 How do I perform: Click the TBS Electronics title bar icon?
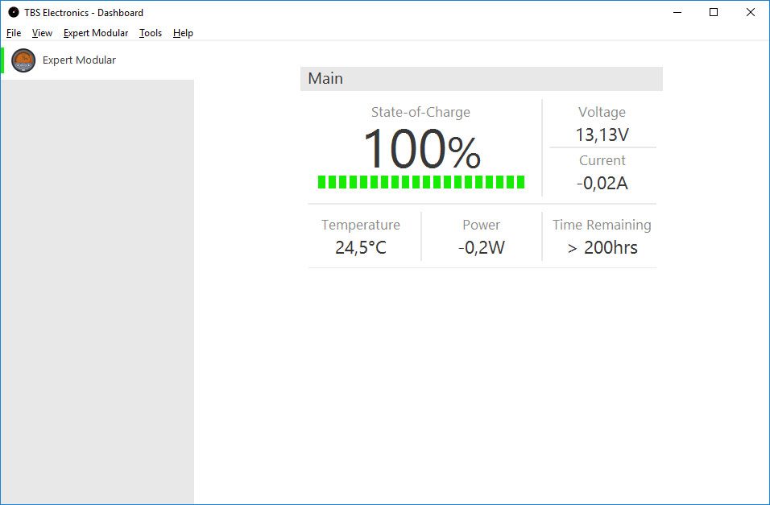[x=13, y=12]
